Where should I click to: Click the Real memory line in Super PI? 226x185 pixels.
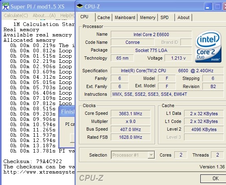coord(21,30)
